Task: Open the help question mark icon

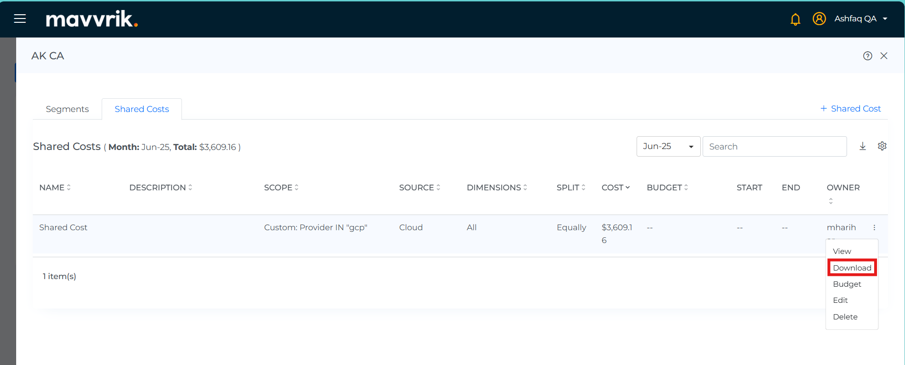Action: coord(867,56)
